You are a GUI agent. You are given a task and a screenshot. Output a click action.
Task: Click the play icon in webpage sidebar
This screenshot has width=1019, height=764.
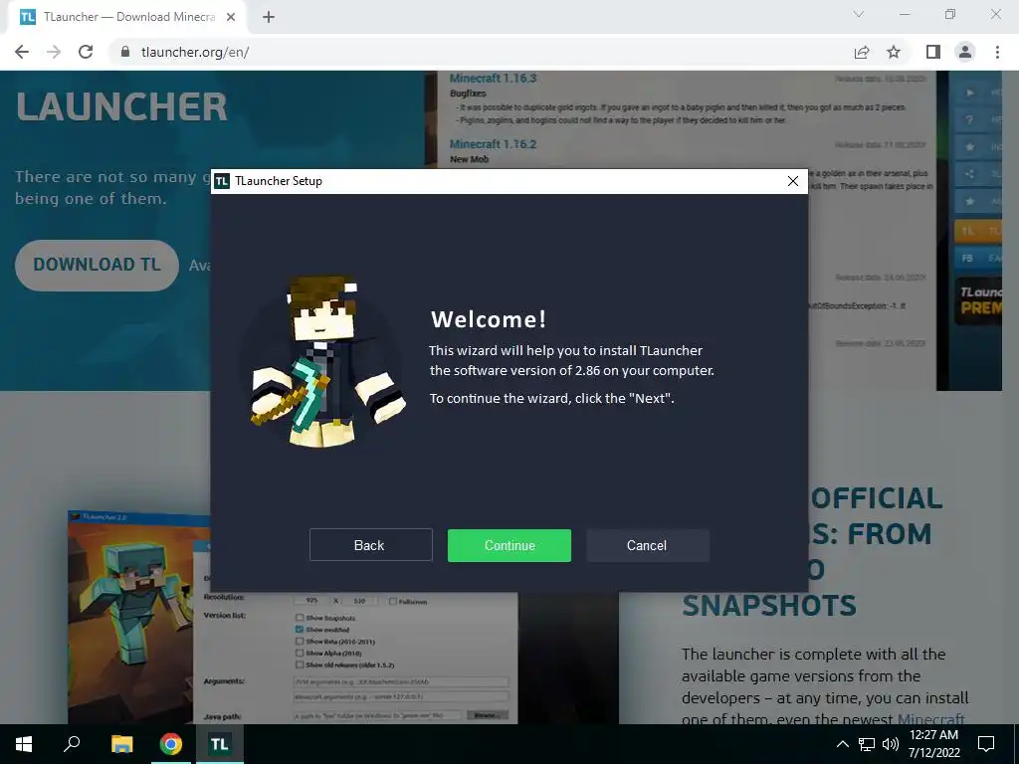(969, 93)
